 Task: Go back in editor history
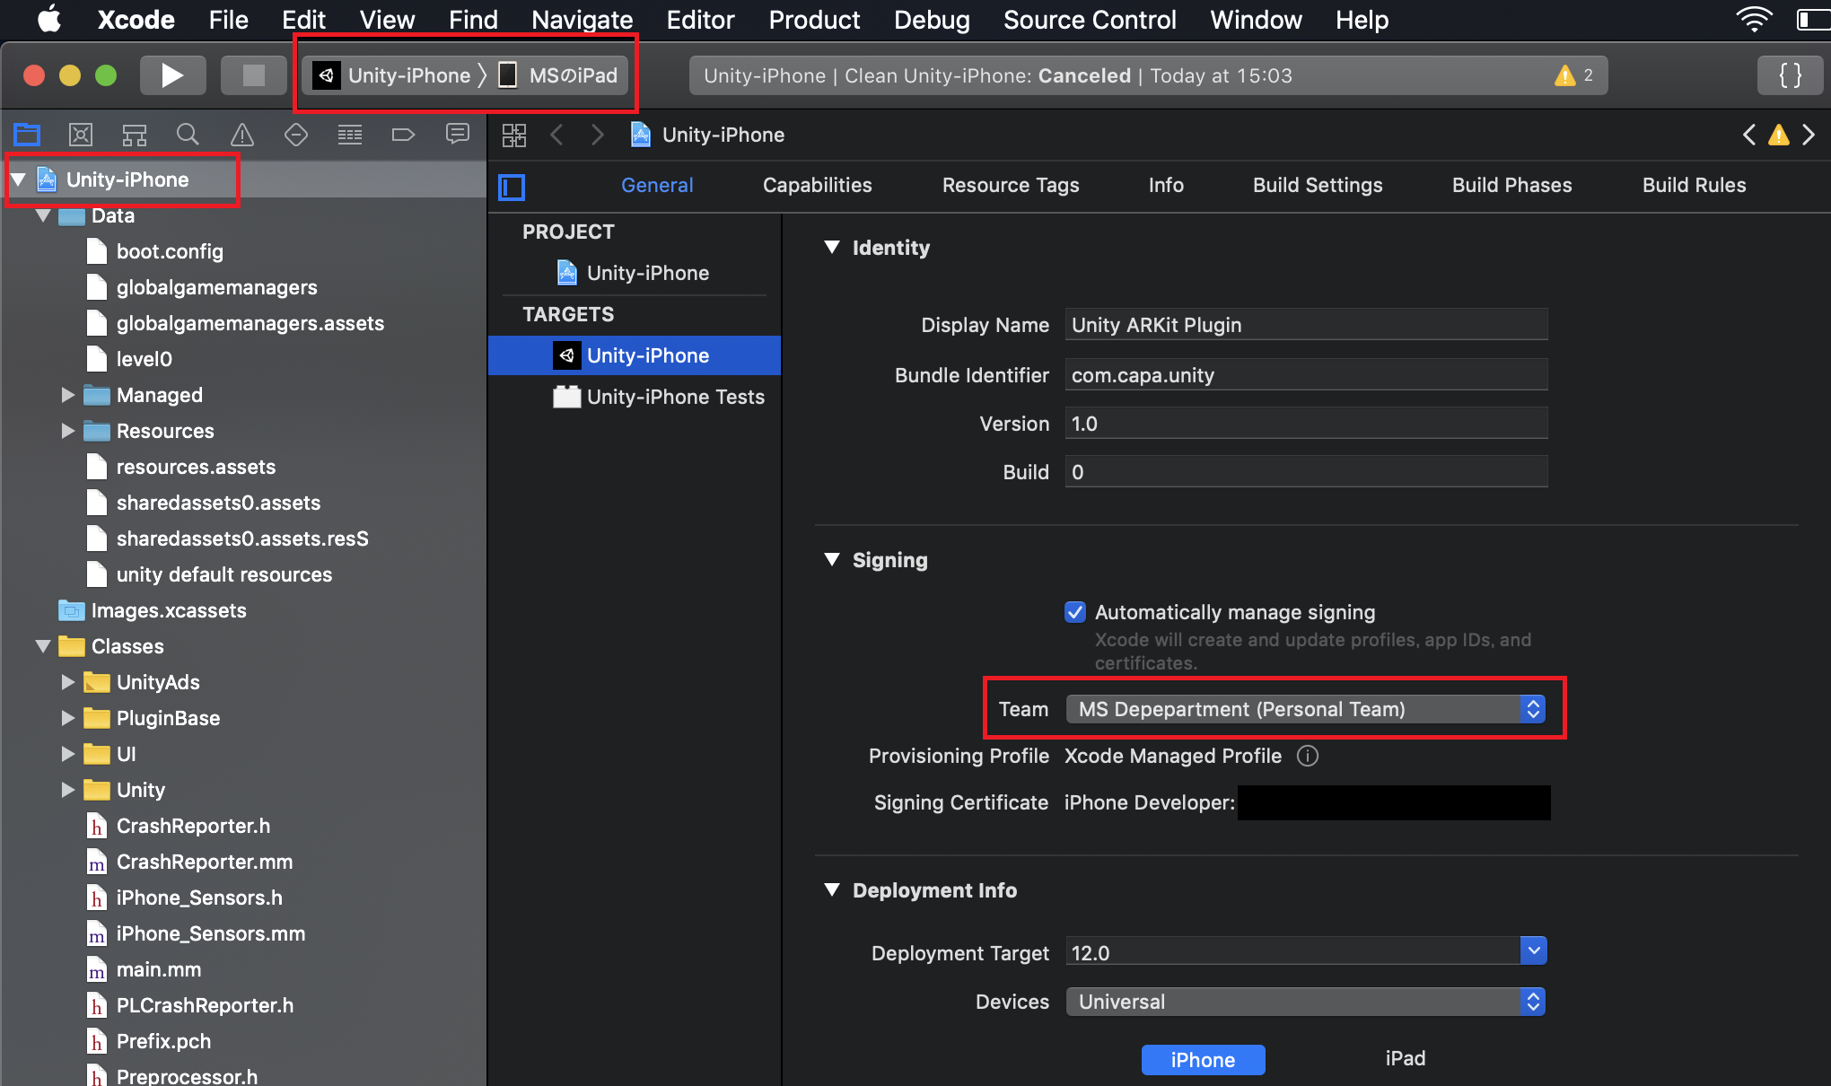[x=557, y=135]
